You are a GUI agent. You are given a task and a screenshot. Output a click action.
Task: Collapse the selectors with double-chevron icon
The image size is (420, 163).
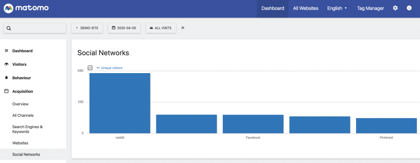point(183,28)
